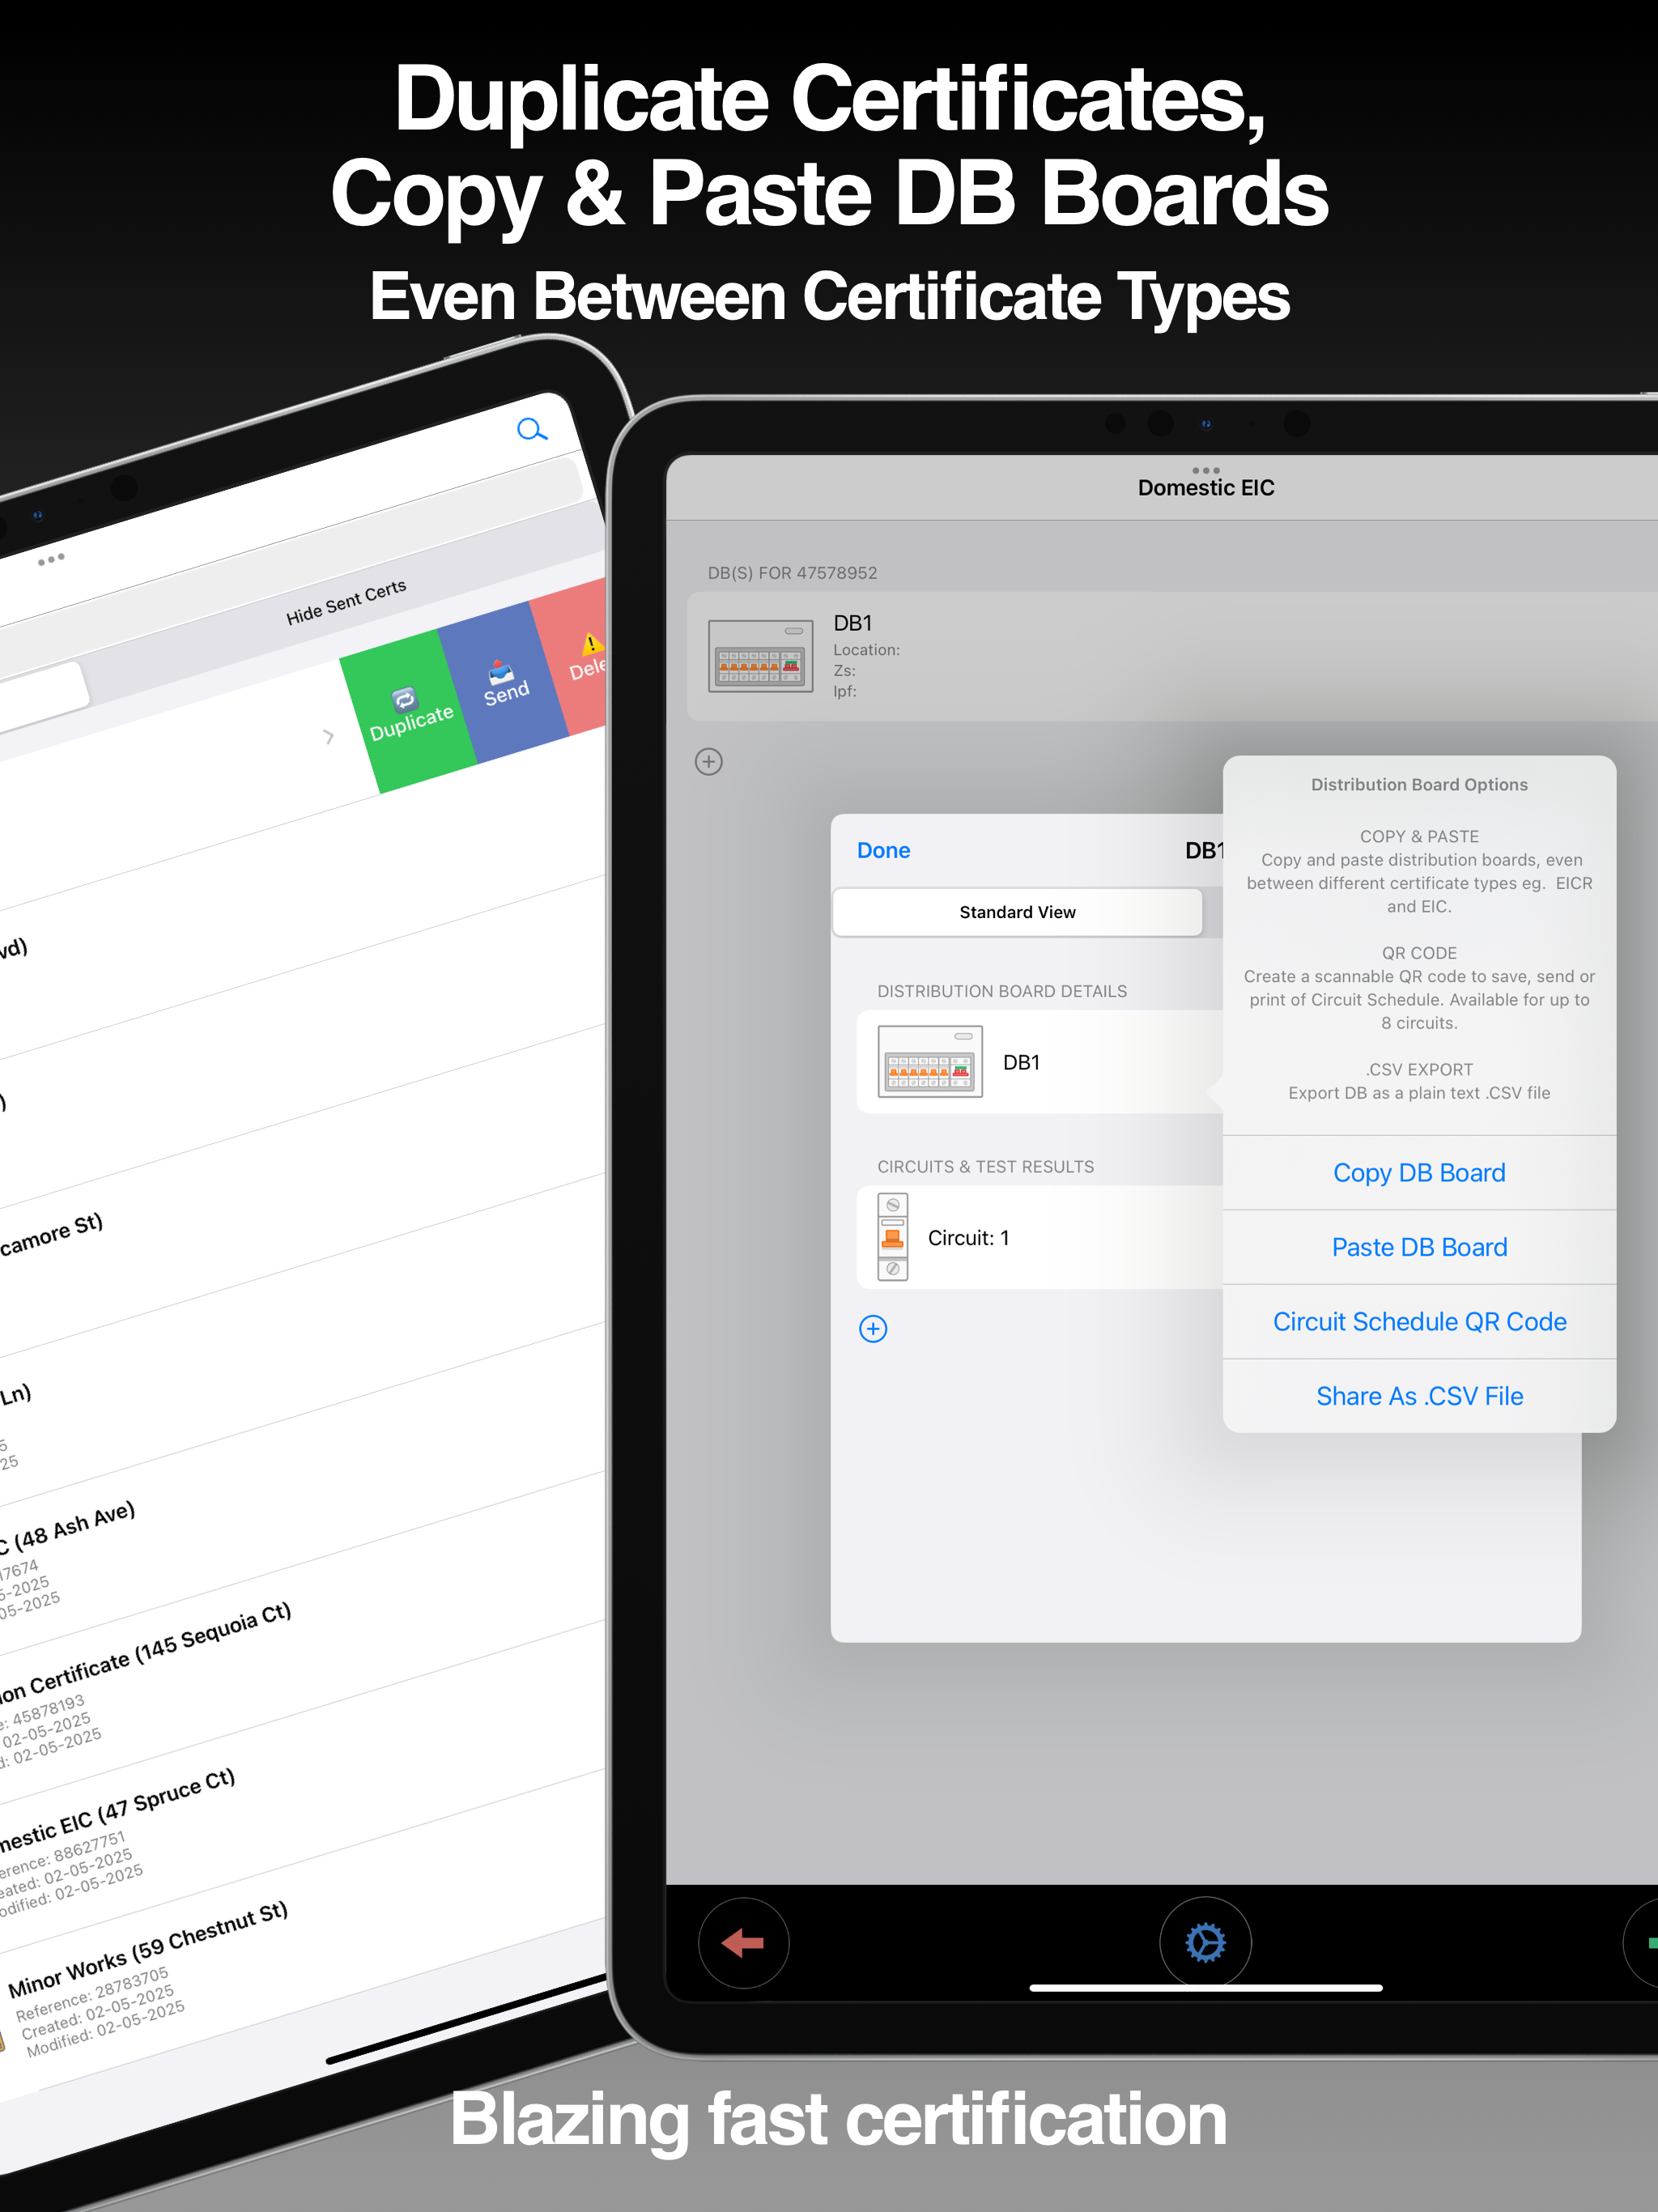Tap the red back arrow button
Screen dimensions: 1658x2212
(743, 1943)
